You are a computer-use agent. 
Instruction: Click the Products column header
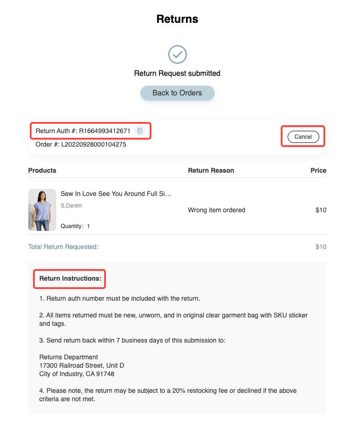[x=42, y=170]
